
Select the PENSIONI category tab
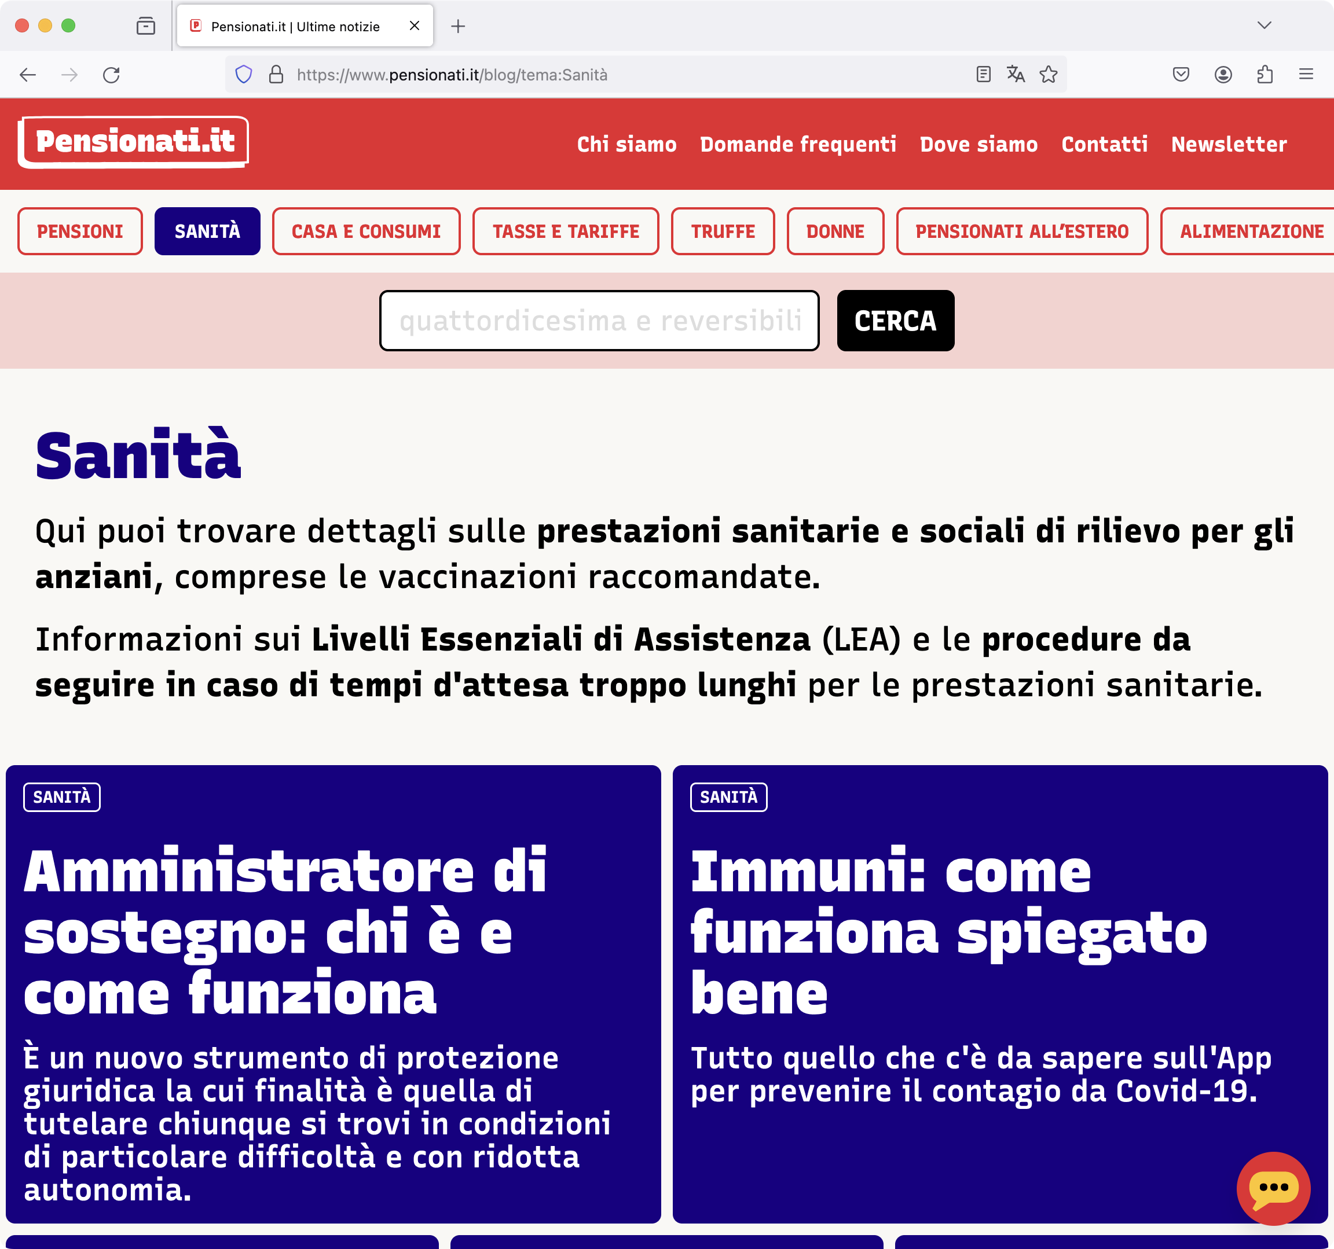click(80, 232)
